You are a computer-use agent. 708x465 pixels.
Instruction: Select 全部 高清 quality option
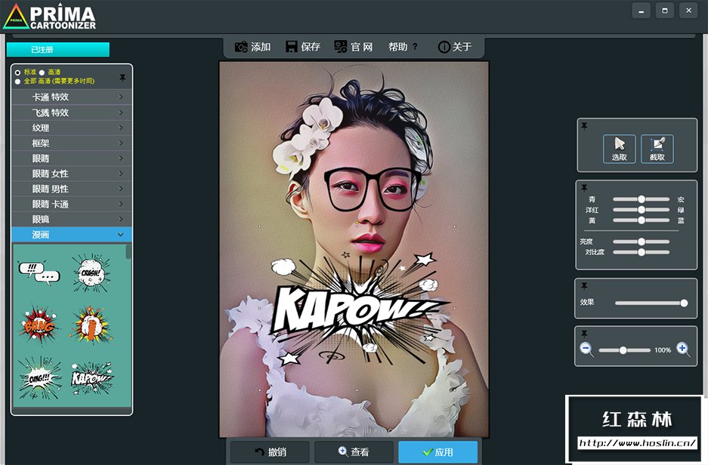point(17,82)
